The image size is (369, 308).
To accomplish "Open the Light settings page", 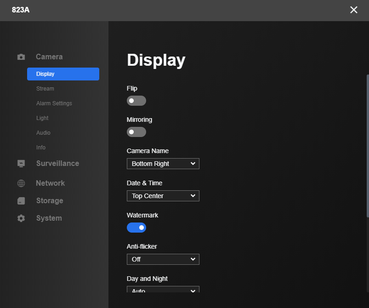I will click(x=42, y=118).
